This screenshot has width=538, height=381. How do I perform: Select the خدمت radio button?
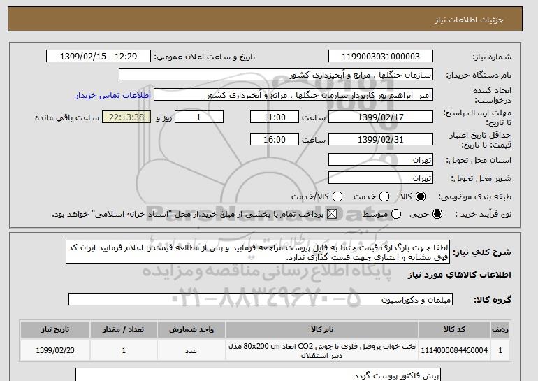[384, 196]
